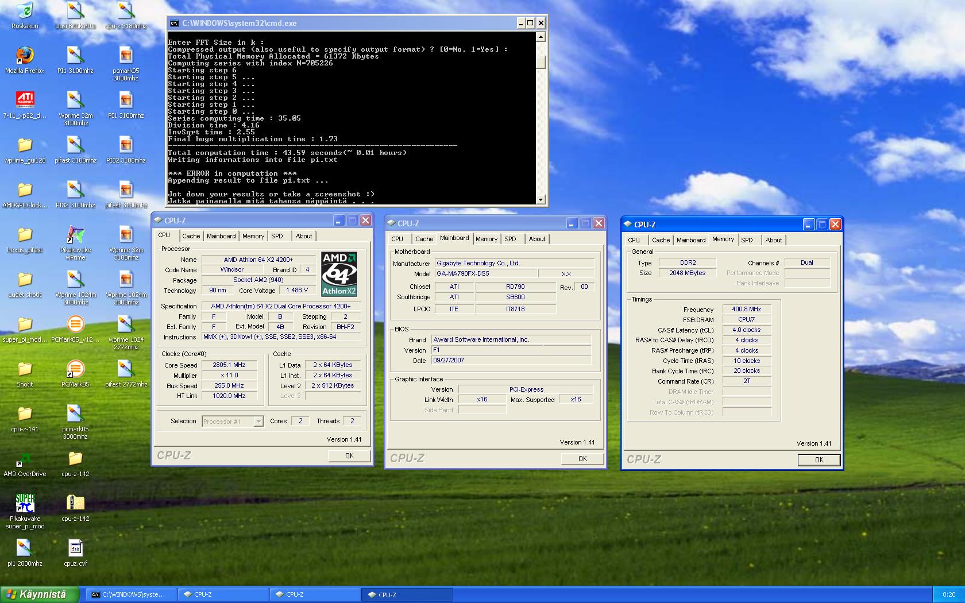
Task: Click the memory Size value 2048 MBytes
Action: 687,273
